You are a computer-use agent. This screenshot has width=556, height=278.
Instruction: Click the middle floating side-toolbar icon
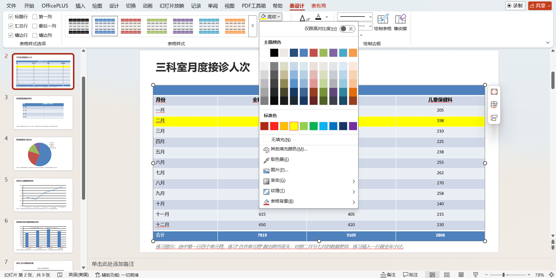[494, 105]
